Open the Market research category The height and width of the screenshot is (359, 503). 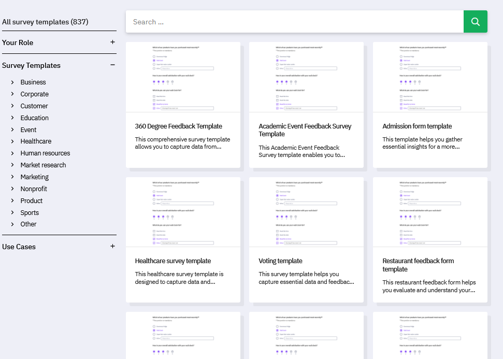pos(43,165)
